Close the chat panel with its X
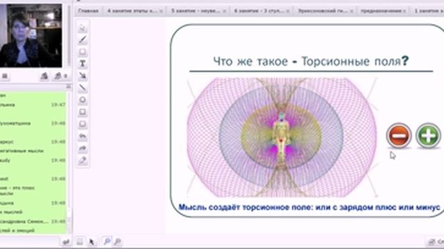The height and width of the screenshot is (249, 444). [x=69, y=86]
